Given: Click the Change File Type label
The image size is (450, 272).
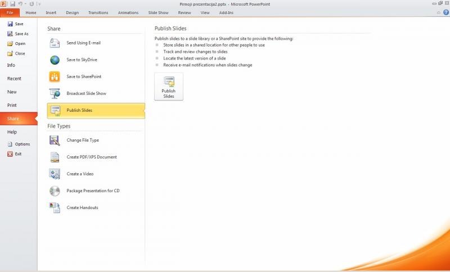Looking at the screenshot, I should click(83, 140).
